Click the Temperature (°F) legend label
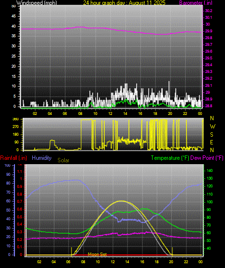225x268 pixels. click(x=170, y=158)
